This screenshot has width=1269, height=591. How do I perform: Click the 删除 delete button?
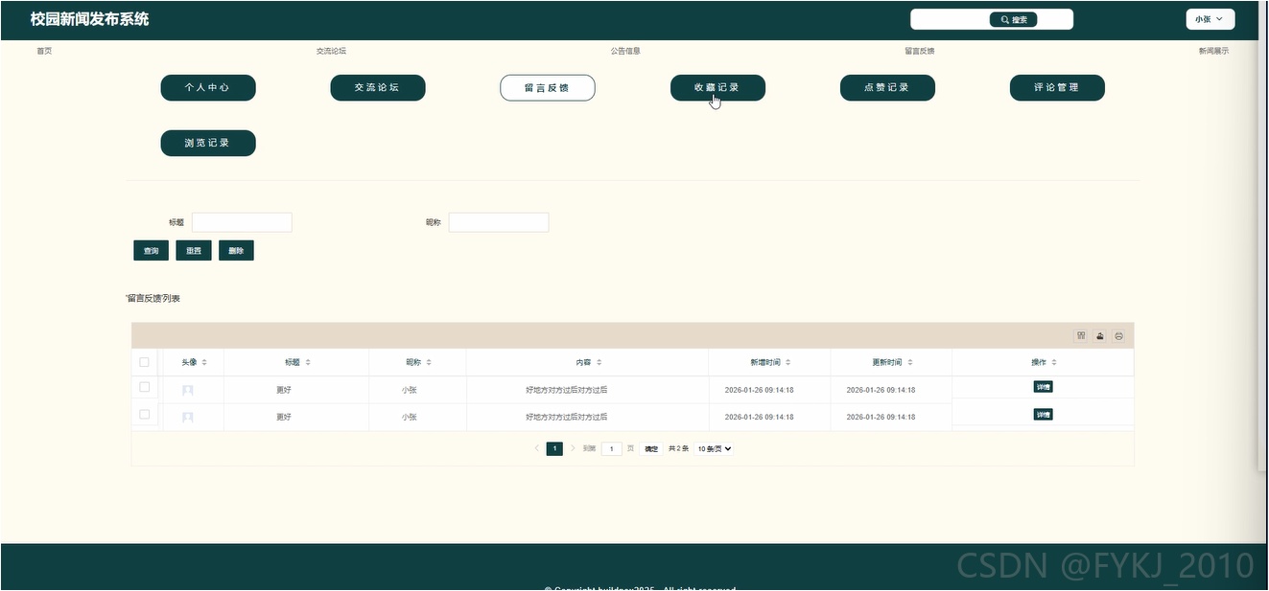coord(236,250)
